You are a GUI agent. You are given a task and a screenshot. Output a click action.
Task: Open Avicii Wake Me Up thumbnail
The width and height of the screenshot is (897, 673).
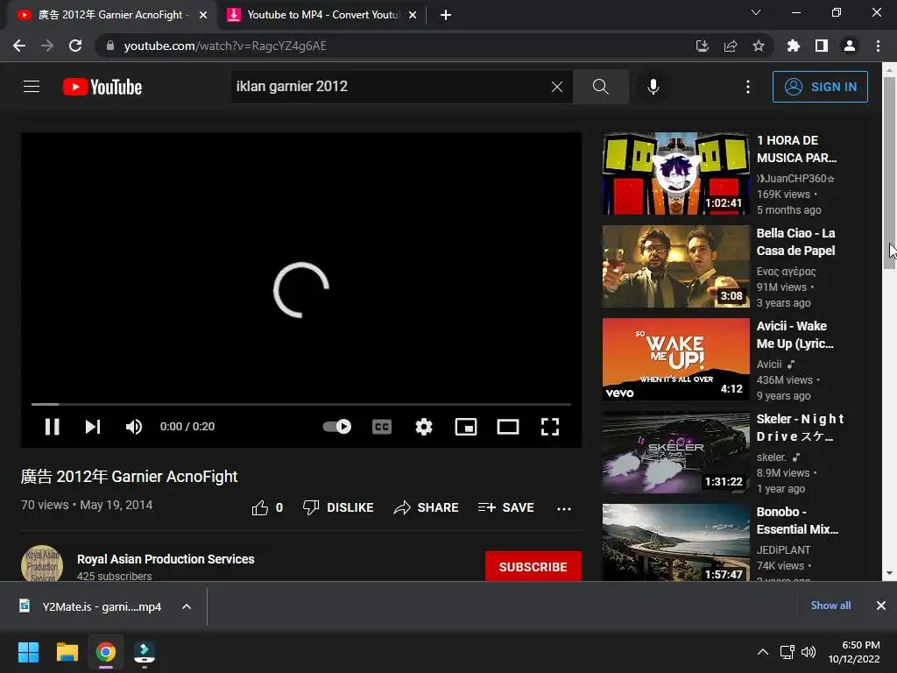[675, 358]
